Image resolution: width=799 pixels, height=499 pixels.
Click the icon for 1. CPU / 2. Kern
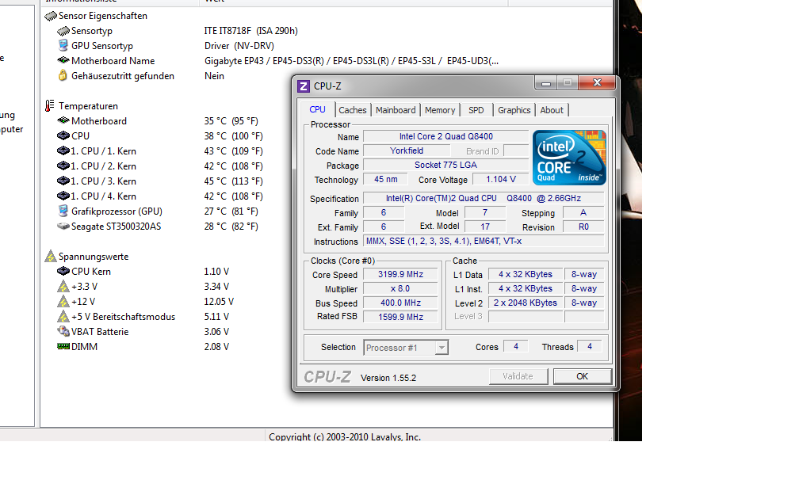[63, 166]
